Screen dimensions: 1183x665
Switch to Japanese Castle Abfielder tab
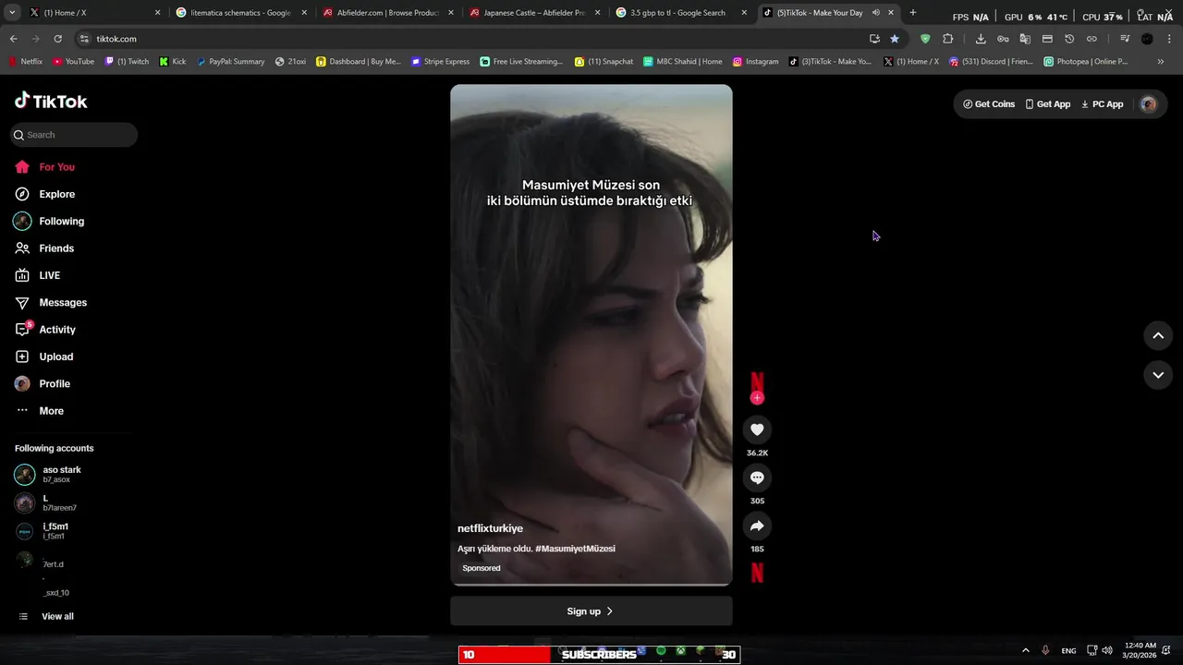tap(535, 13)
